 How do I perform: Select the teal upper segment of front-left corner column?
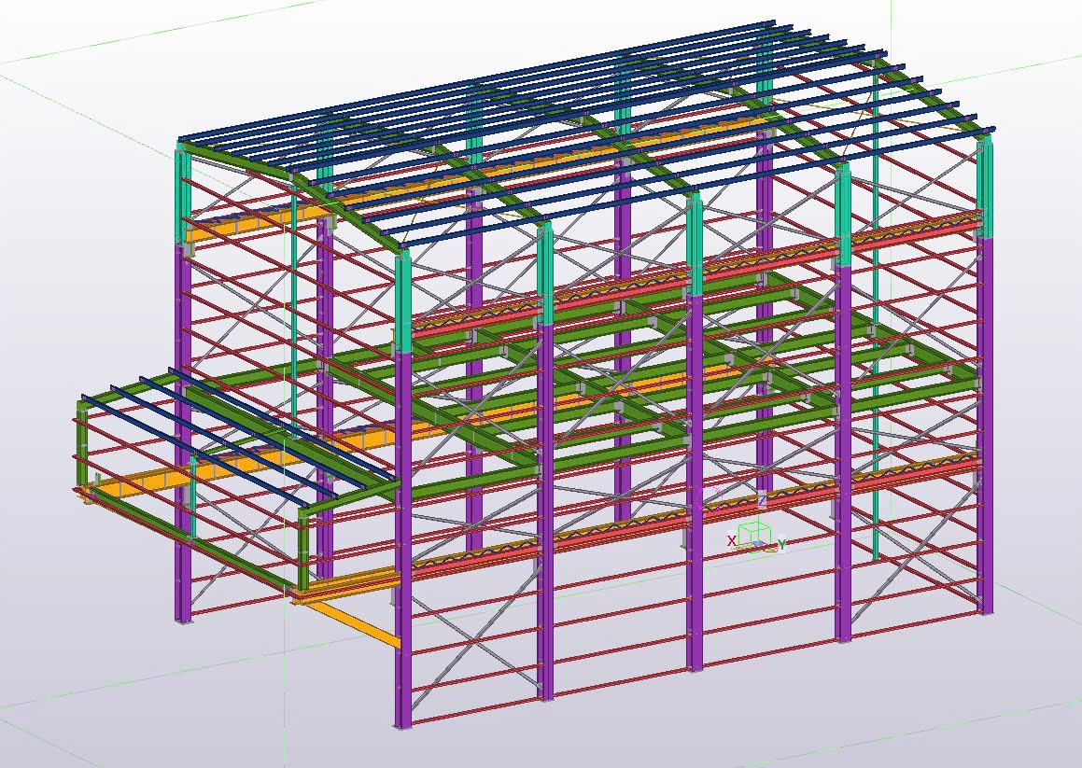403,301
